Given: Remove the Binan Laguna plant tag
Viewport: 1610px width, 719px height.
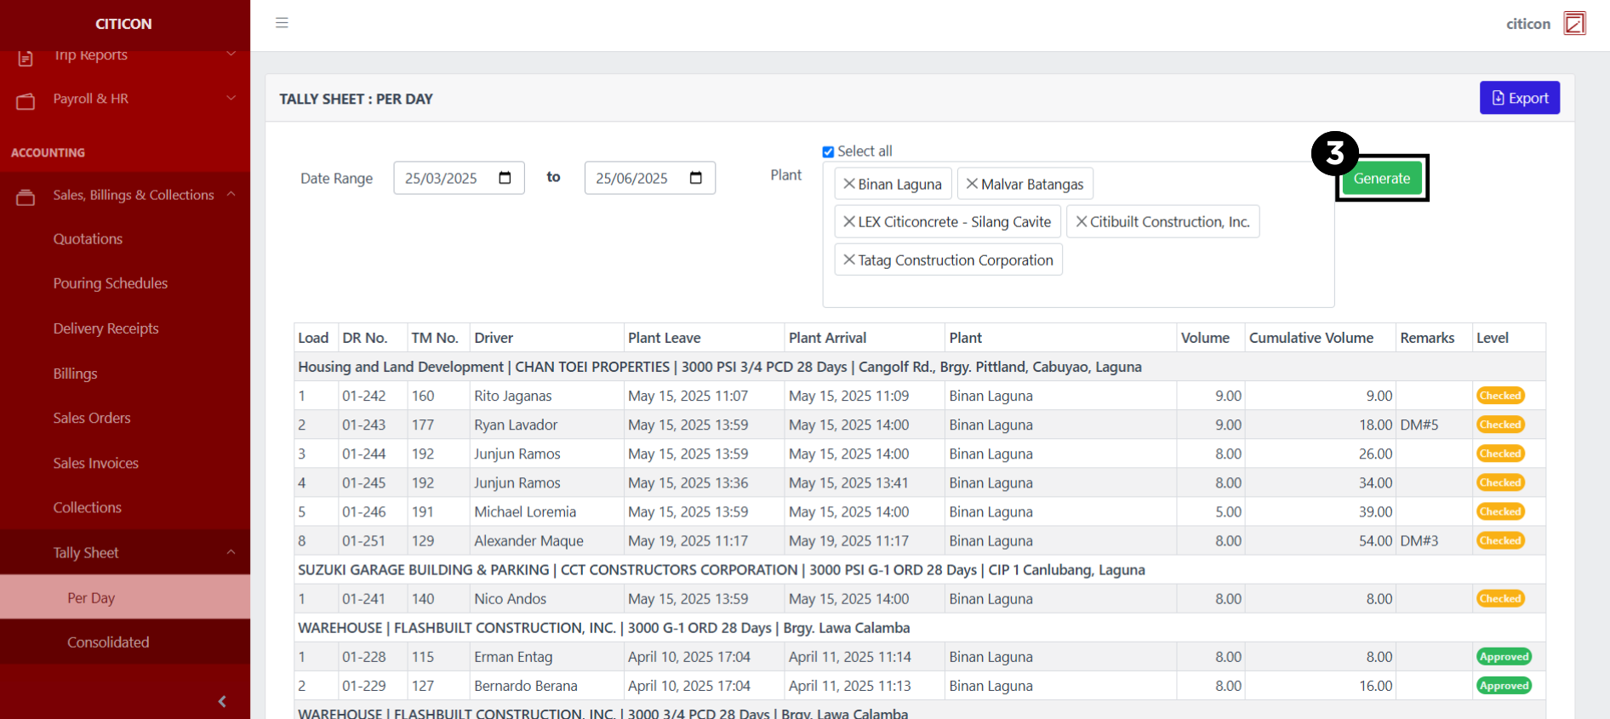Looking at the screenshot, I should 848,184.
